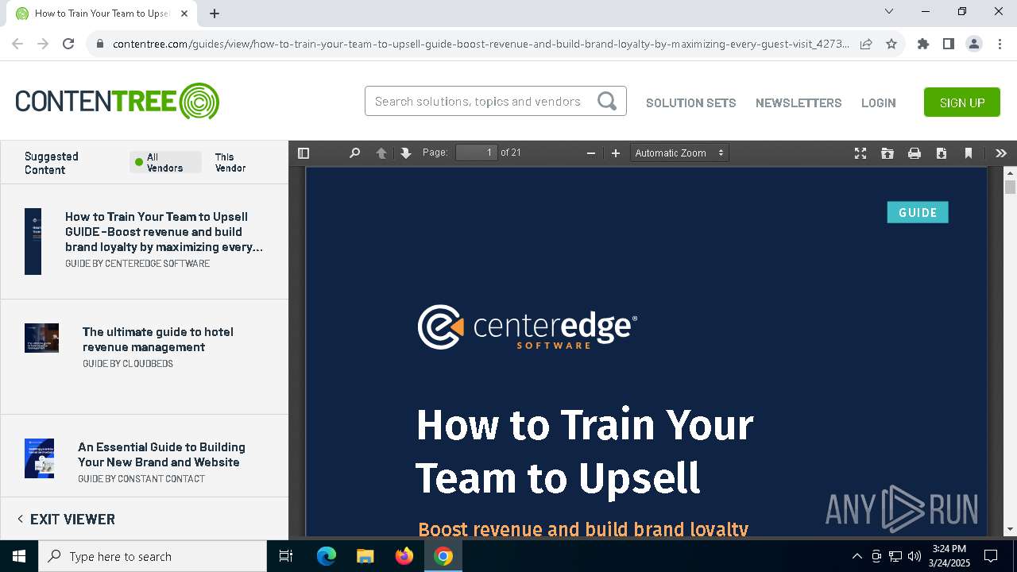Go back in browser history
Viewport: 1017px width, 572px height.
coord(17,44)
